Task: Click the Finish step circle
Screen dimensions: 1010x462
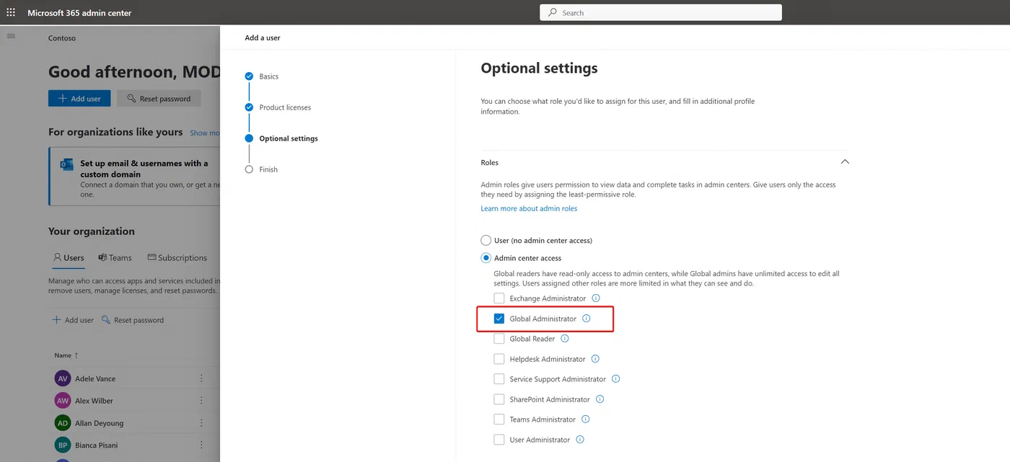Action: point(249,169)
